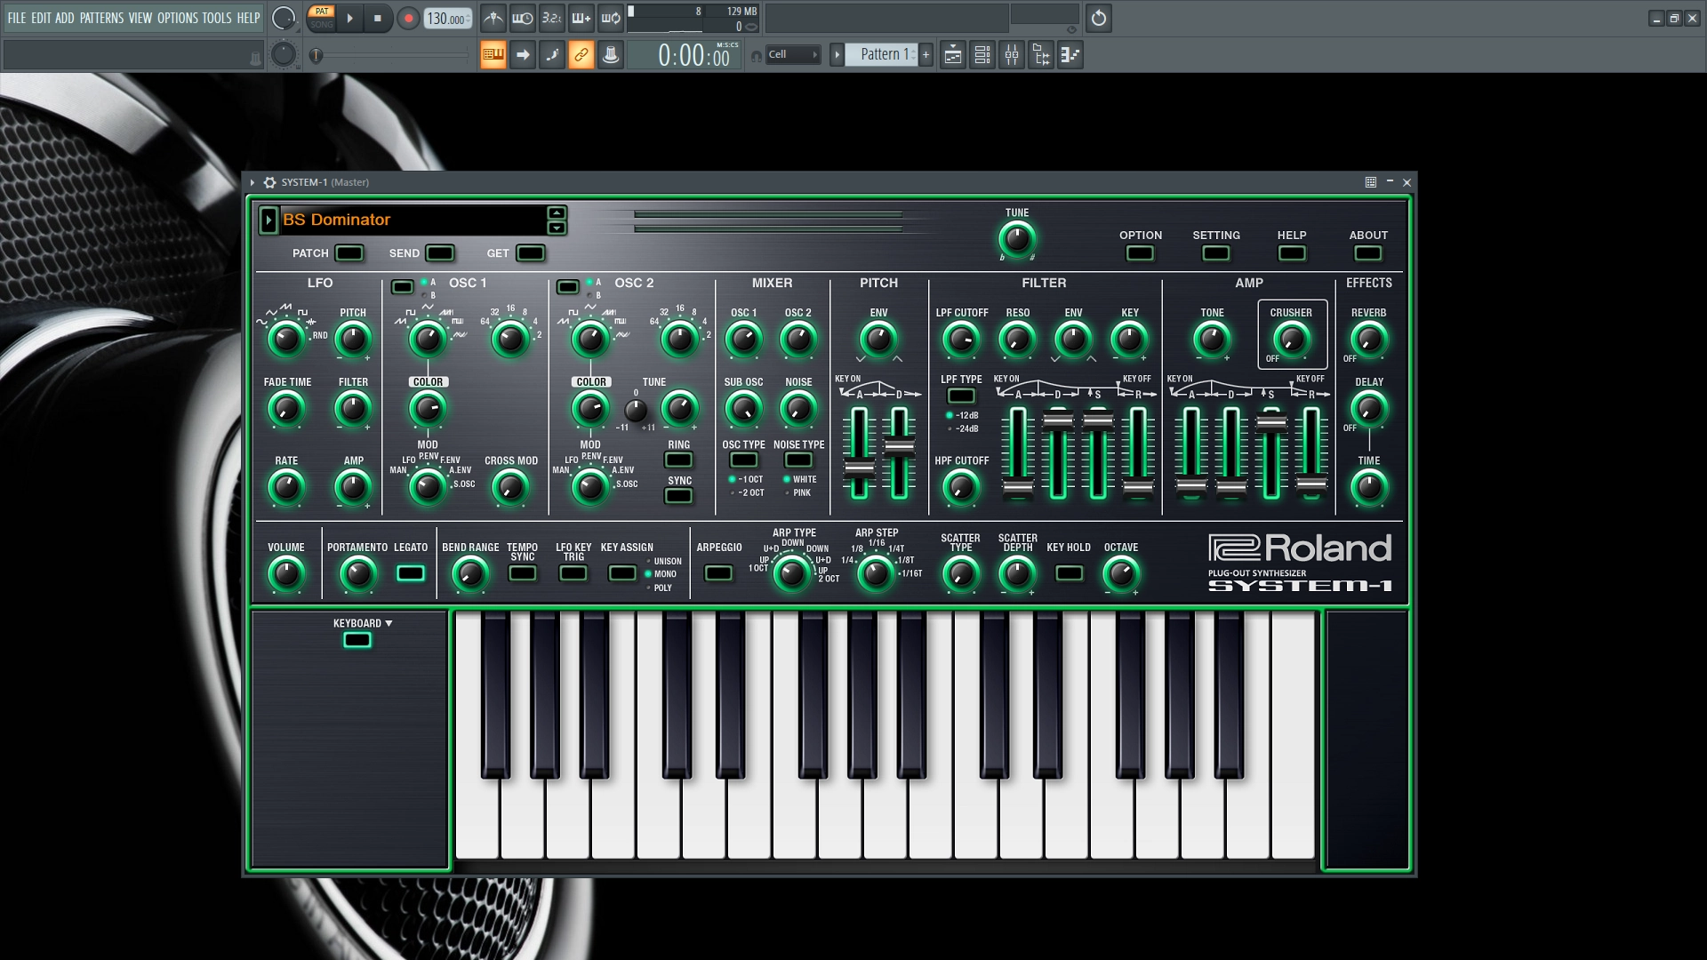1707x960 pixels.
Task: Open preset list arrow beside BS Dominator
Action: 268,220
